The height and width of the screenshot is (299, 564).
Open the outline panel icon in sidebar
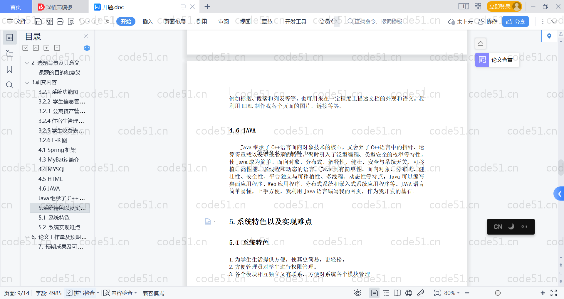[10, 38]
